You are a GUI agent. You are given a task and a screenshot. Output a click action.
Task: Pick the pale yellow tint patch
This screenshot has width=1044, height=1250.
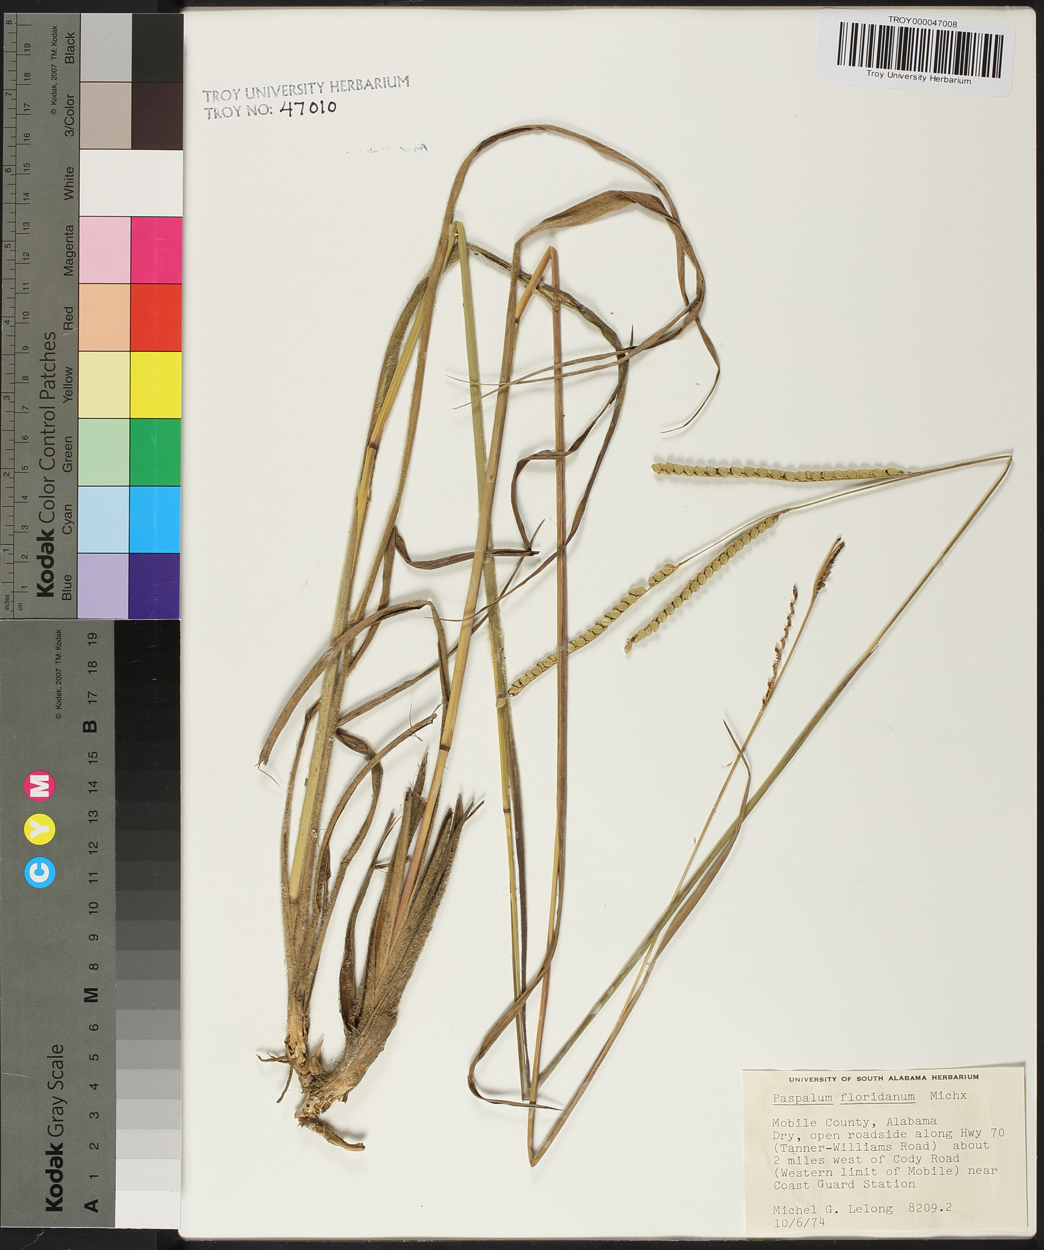click(105, 385)
